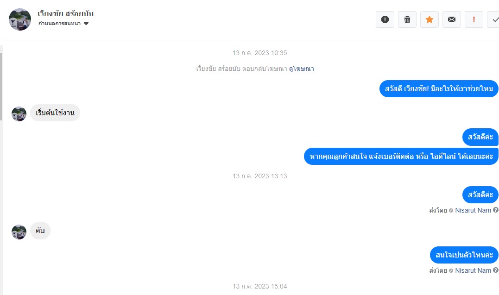Click help icon after second Nisarut Nam
499x295 pixels.
pos(495,270)
